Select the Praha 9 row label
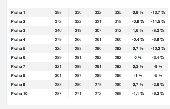The height and width of the screenshot is (109, 170). 18,85
